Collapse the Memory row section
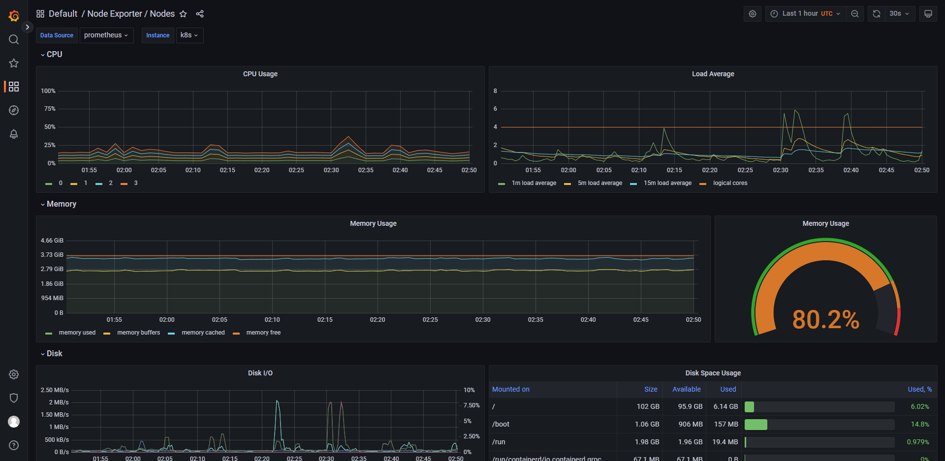The width and height of the screenshot is (945, 461). [61, 204]
